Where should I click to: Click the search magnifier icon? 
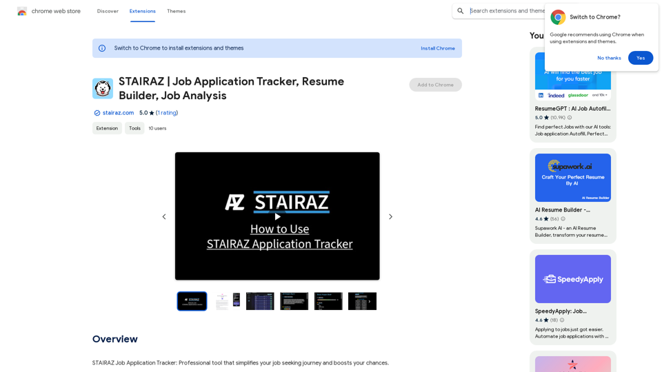(x=460, y=11)
